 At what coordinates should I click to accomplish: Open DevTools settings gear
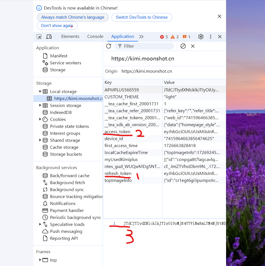click(x=201, y=37)
